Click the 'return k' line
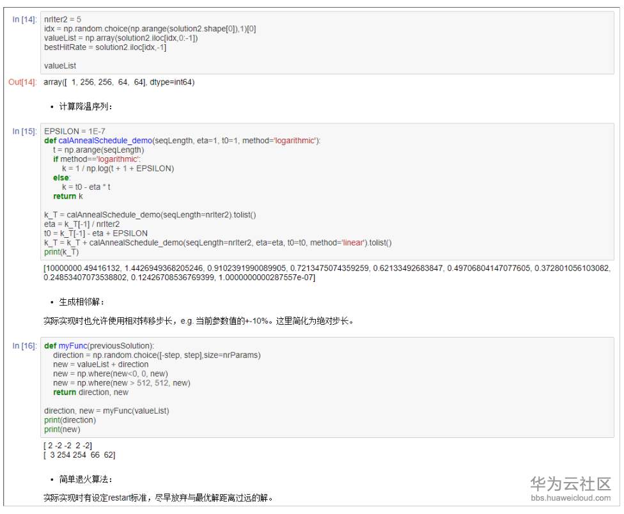This screenshot has height=514, width=624. 68,196
